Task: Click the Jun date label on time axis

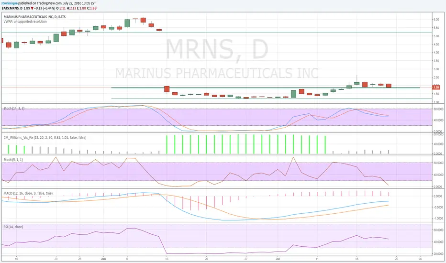Action: tap(103, 259)
